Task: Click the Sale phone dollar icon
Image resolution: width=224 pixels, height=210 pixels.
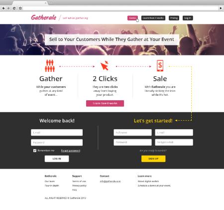Action: pos(160,66)
